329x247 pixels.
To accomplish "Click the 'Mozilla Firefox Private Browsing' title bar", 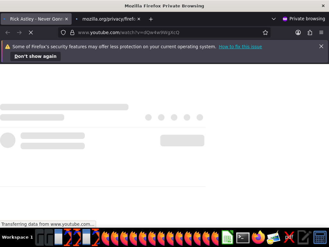I will tap(164, 6).
